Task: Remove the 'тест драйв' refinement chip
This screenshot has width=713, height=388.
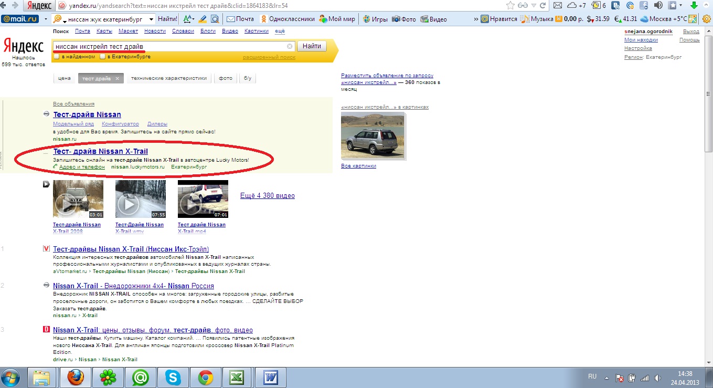Action: coord(118,79)
